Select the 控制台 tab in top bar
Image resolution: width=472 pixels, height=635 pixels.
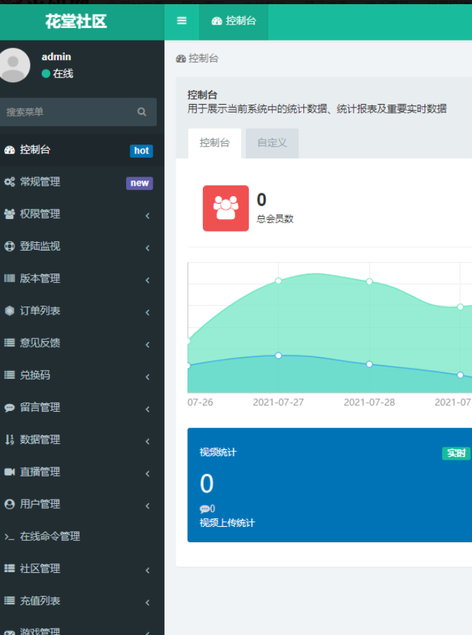(234, 21)
